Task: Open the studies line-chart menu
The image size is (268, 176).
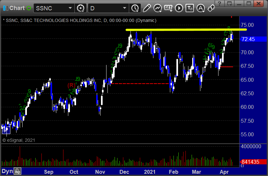Action: coord(158,8)
